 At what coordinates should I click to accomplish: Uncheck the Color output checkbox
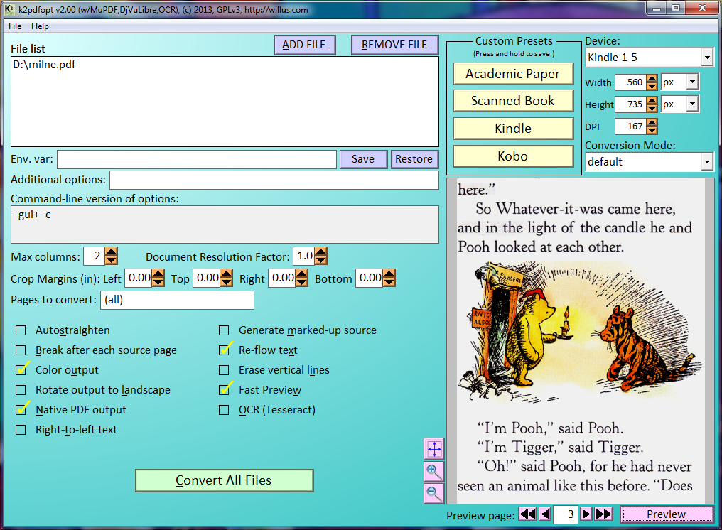(21, 369)
